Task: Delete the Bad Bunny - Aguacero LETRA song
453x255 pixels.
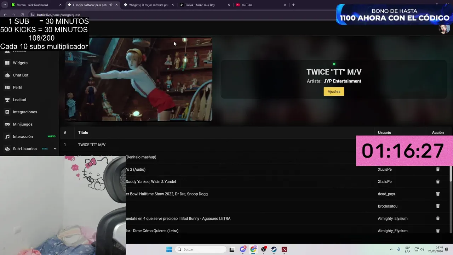Action: click(438, 219)
